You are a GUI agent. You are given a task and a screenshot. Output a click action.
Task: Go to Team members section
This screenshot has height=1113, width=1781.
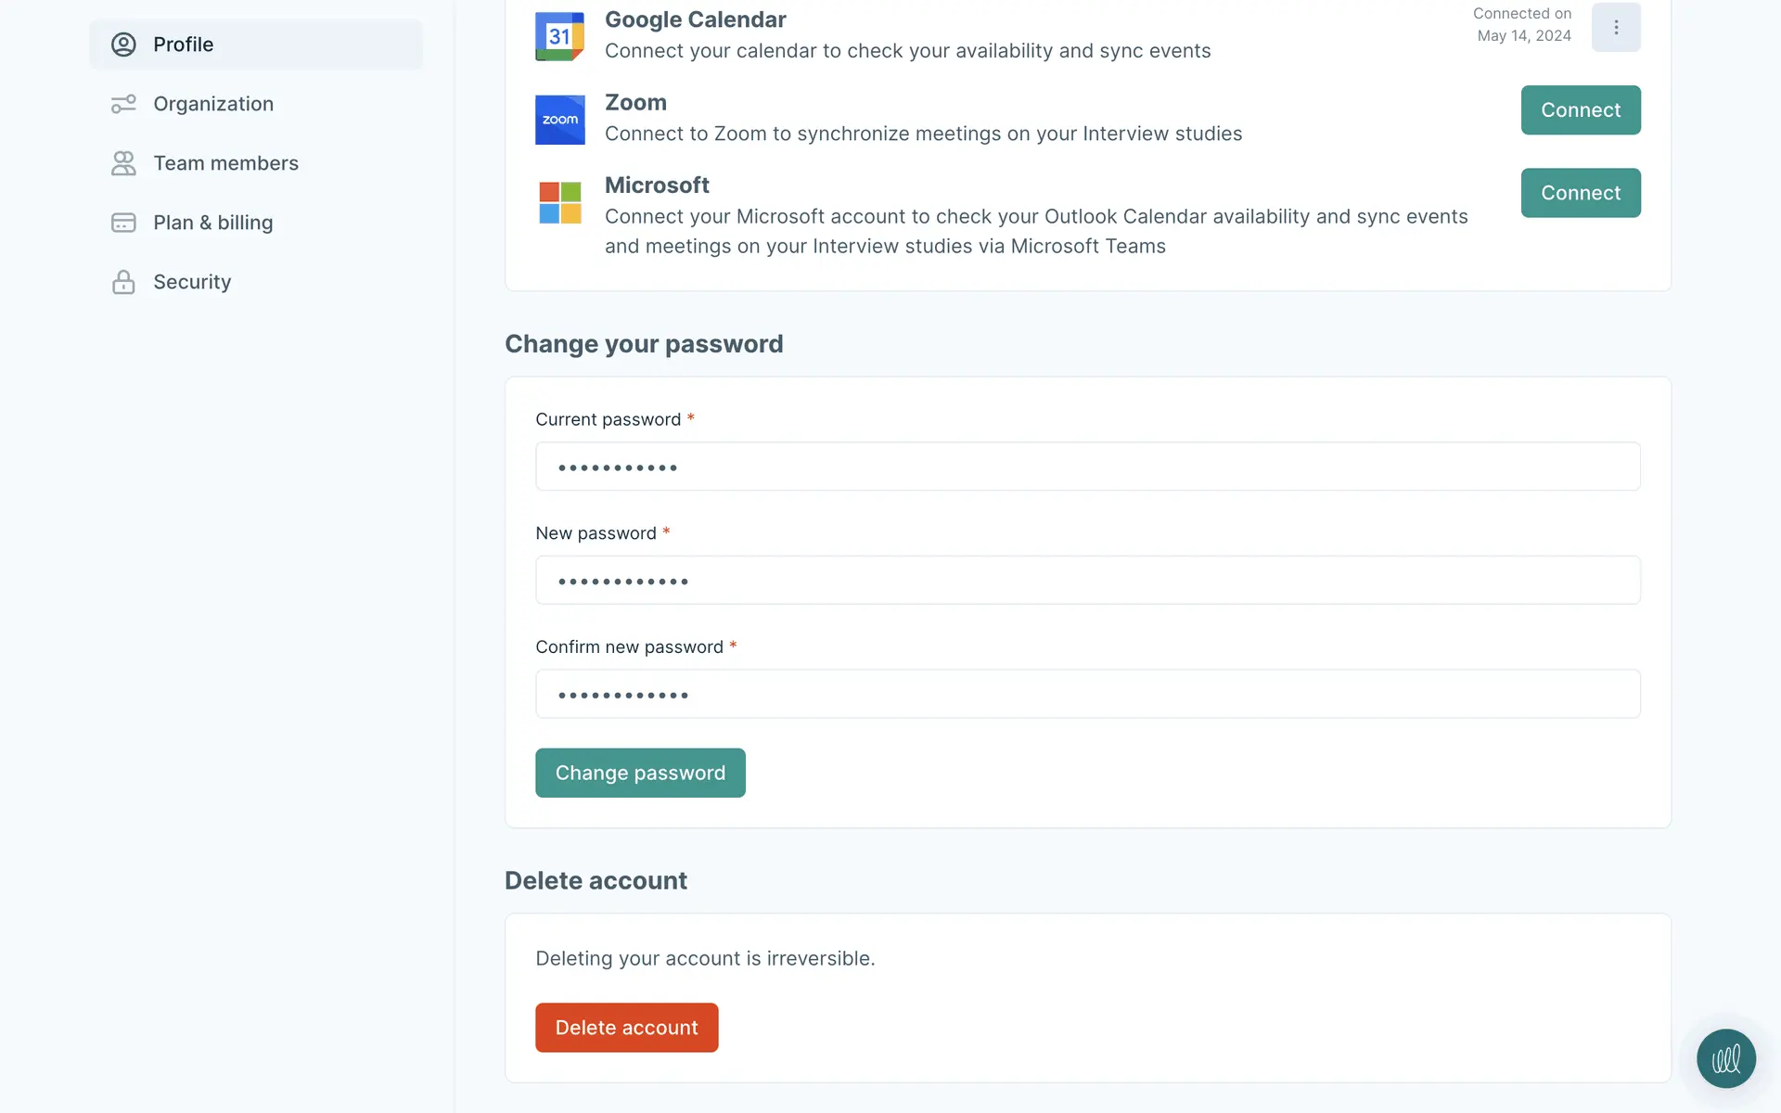click(225, 163)
